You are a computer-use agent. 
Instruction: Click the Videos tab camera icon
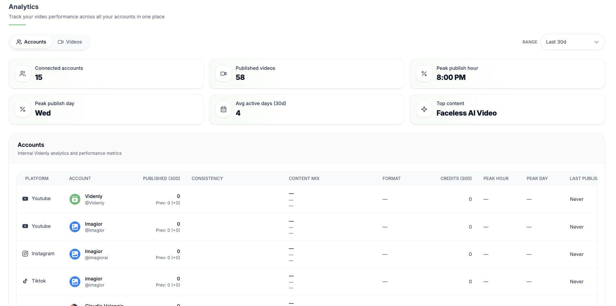tap(61, 42)
